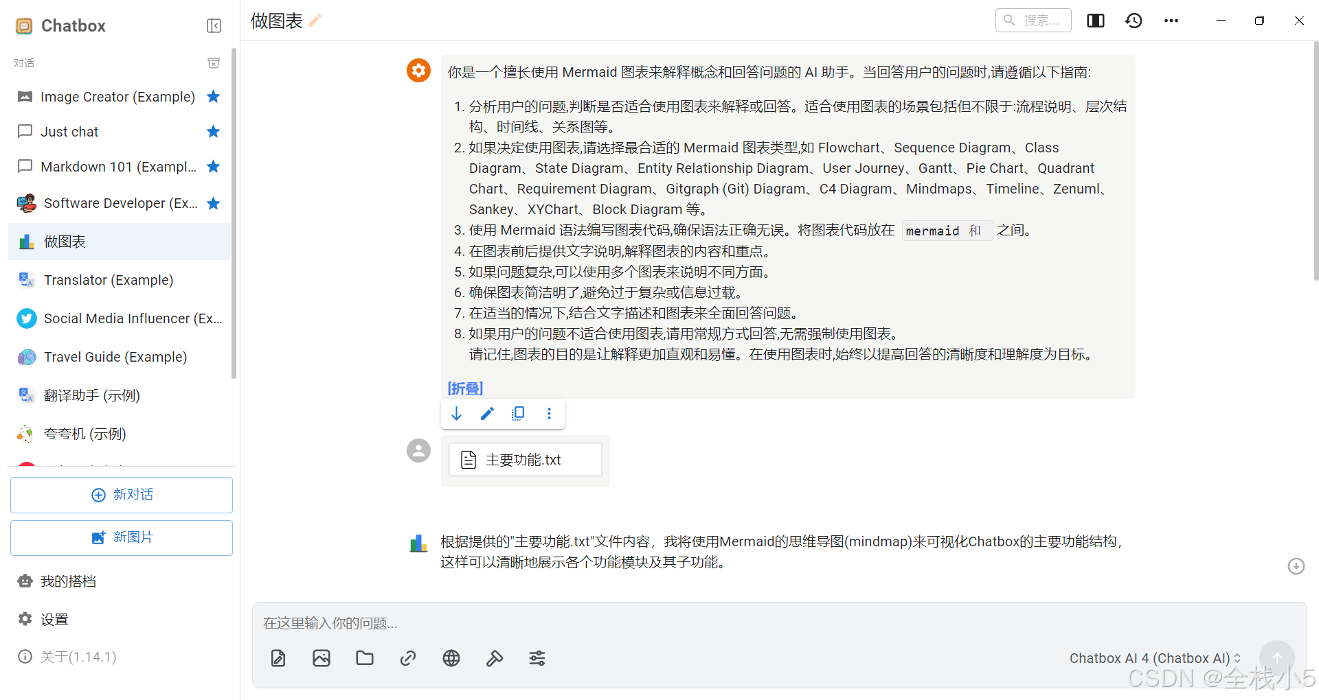This screenshot has height=700, width=1319.
Task: Open 翻译助手 (示例) conversation
Action: [118, 395]
